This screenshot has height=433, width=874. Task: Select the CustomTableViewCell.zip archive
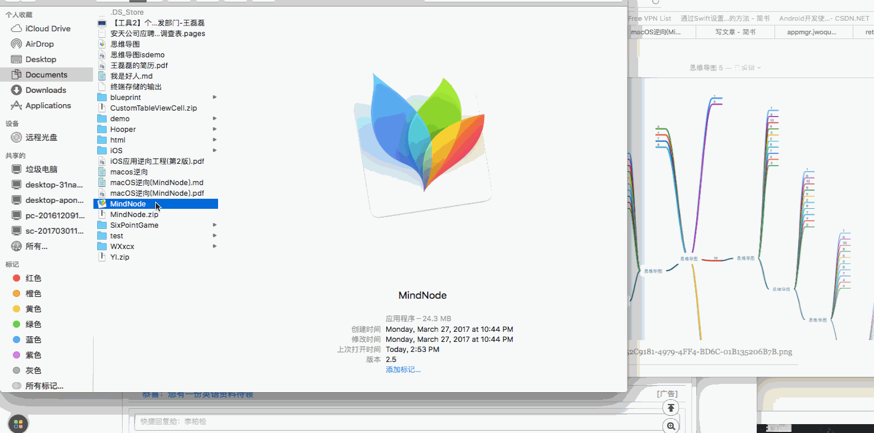pos(153,108)
